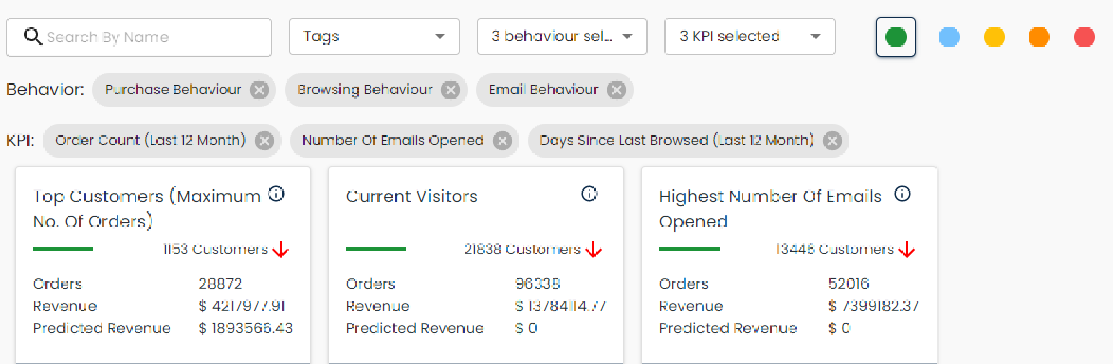The height and width of the screenshot is (364, 1113).
Task: Select the green color filter
Action: tap(895, 37)
